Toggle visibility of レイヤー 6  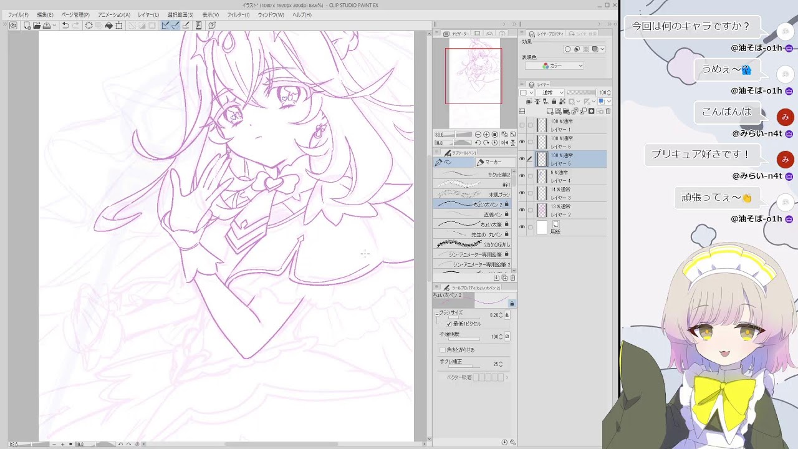tap(522, 142)
